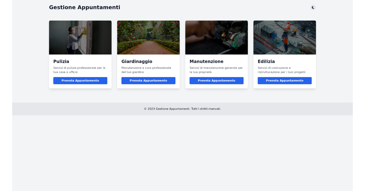365x191 pixels.
Task: Click Prenota Appuntamento under Edilizia
Action: point(284,80)
